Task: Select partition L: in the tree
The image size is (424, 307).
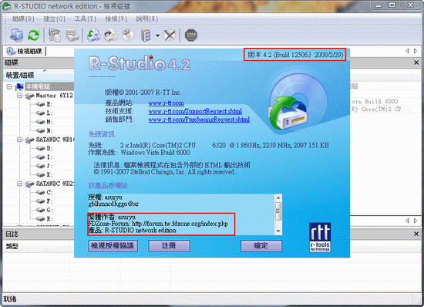Action: pyautogui.click(x=50, y=113)
